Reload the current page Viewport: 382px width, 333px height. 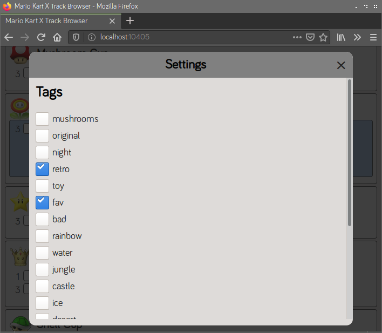coord(41,37)
